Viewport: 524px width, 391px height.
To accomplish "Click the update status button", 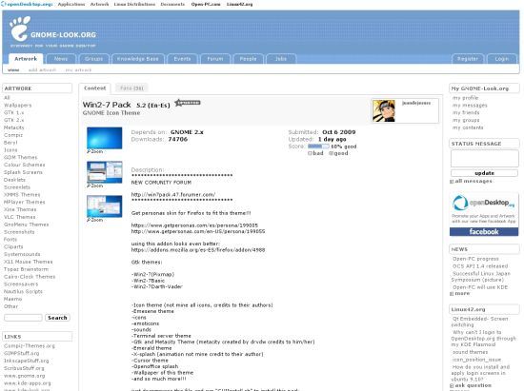I will (x=484, y=173).
